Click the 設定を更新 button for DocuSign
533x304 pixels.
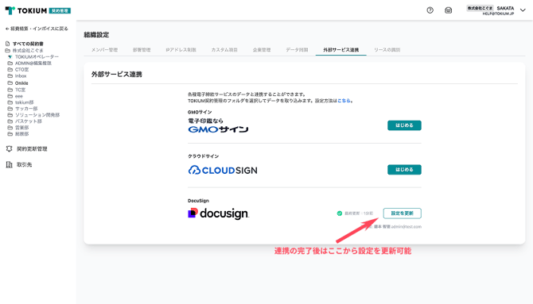tap(402, 214)
